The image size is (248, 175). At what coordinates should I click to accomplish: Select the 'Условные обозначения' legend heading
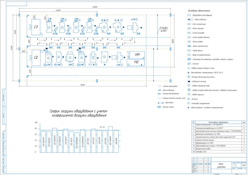199,11
